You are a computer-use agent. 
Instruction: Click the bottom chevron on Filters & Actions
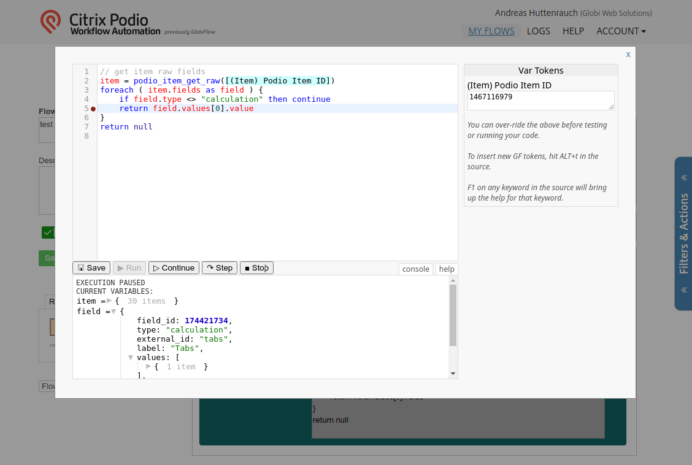pos(683,290)
